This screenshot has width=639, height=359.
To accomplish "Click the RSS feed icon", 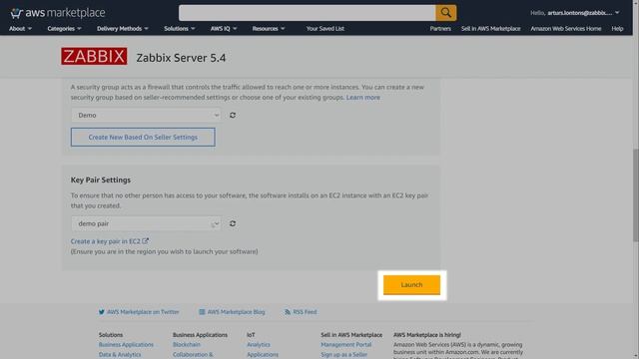I will point(288,312).
